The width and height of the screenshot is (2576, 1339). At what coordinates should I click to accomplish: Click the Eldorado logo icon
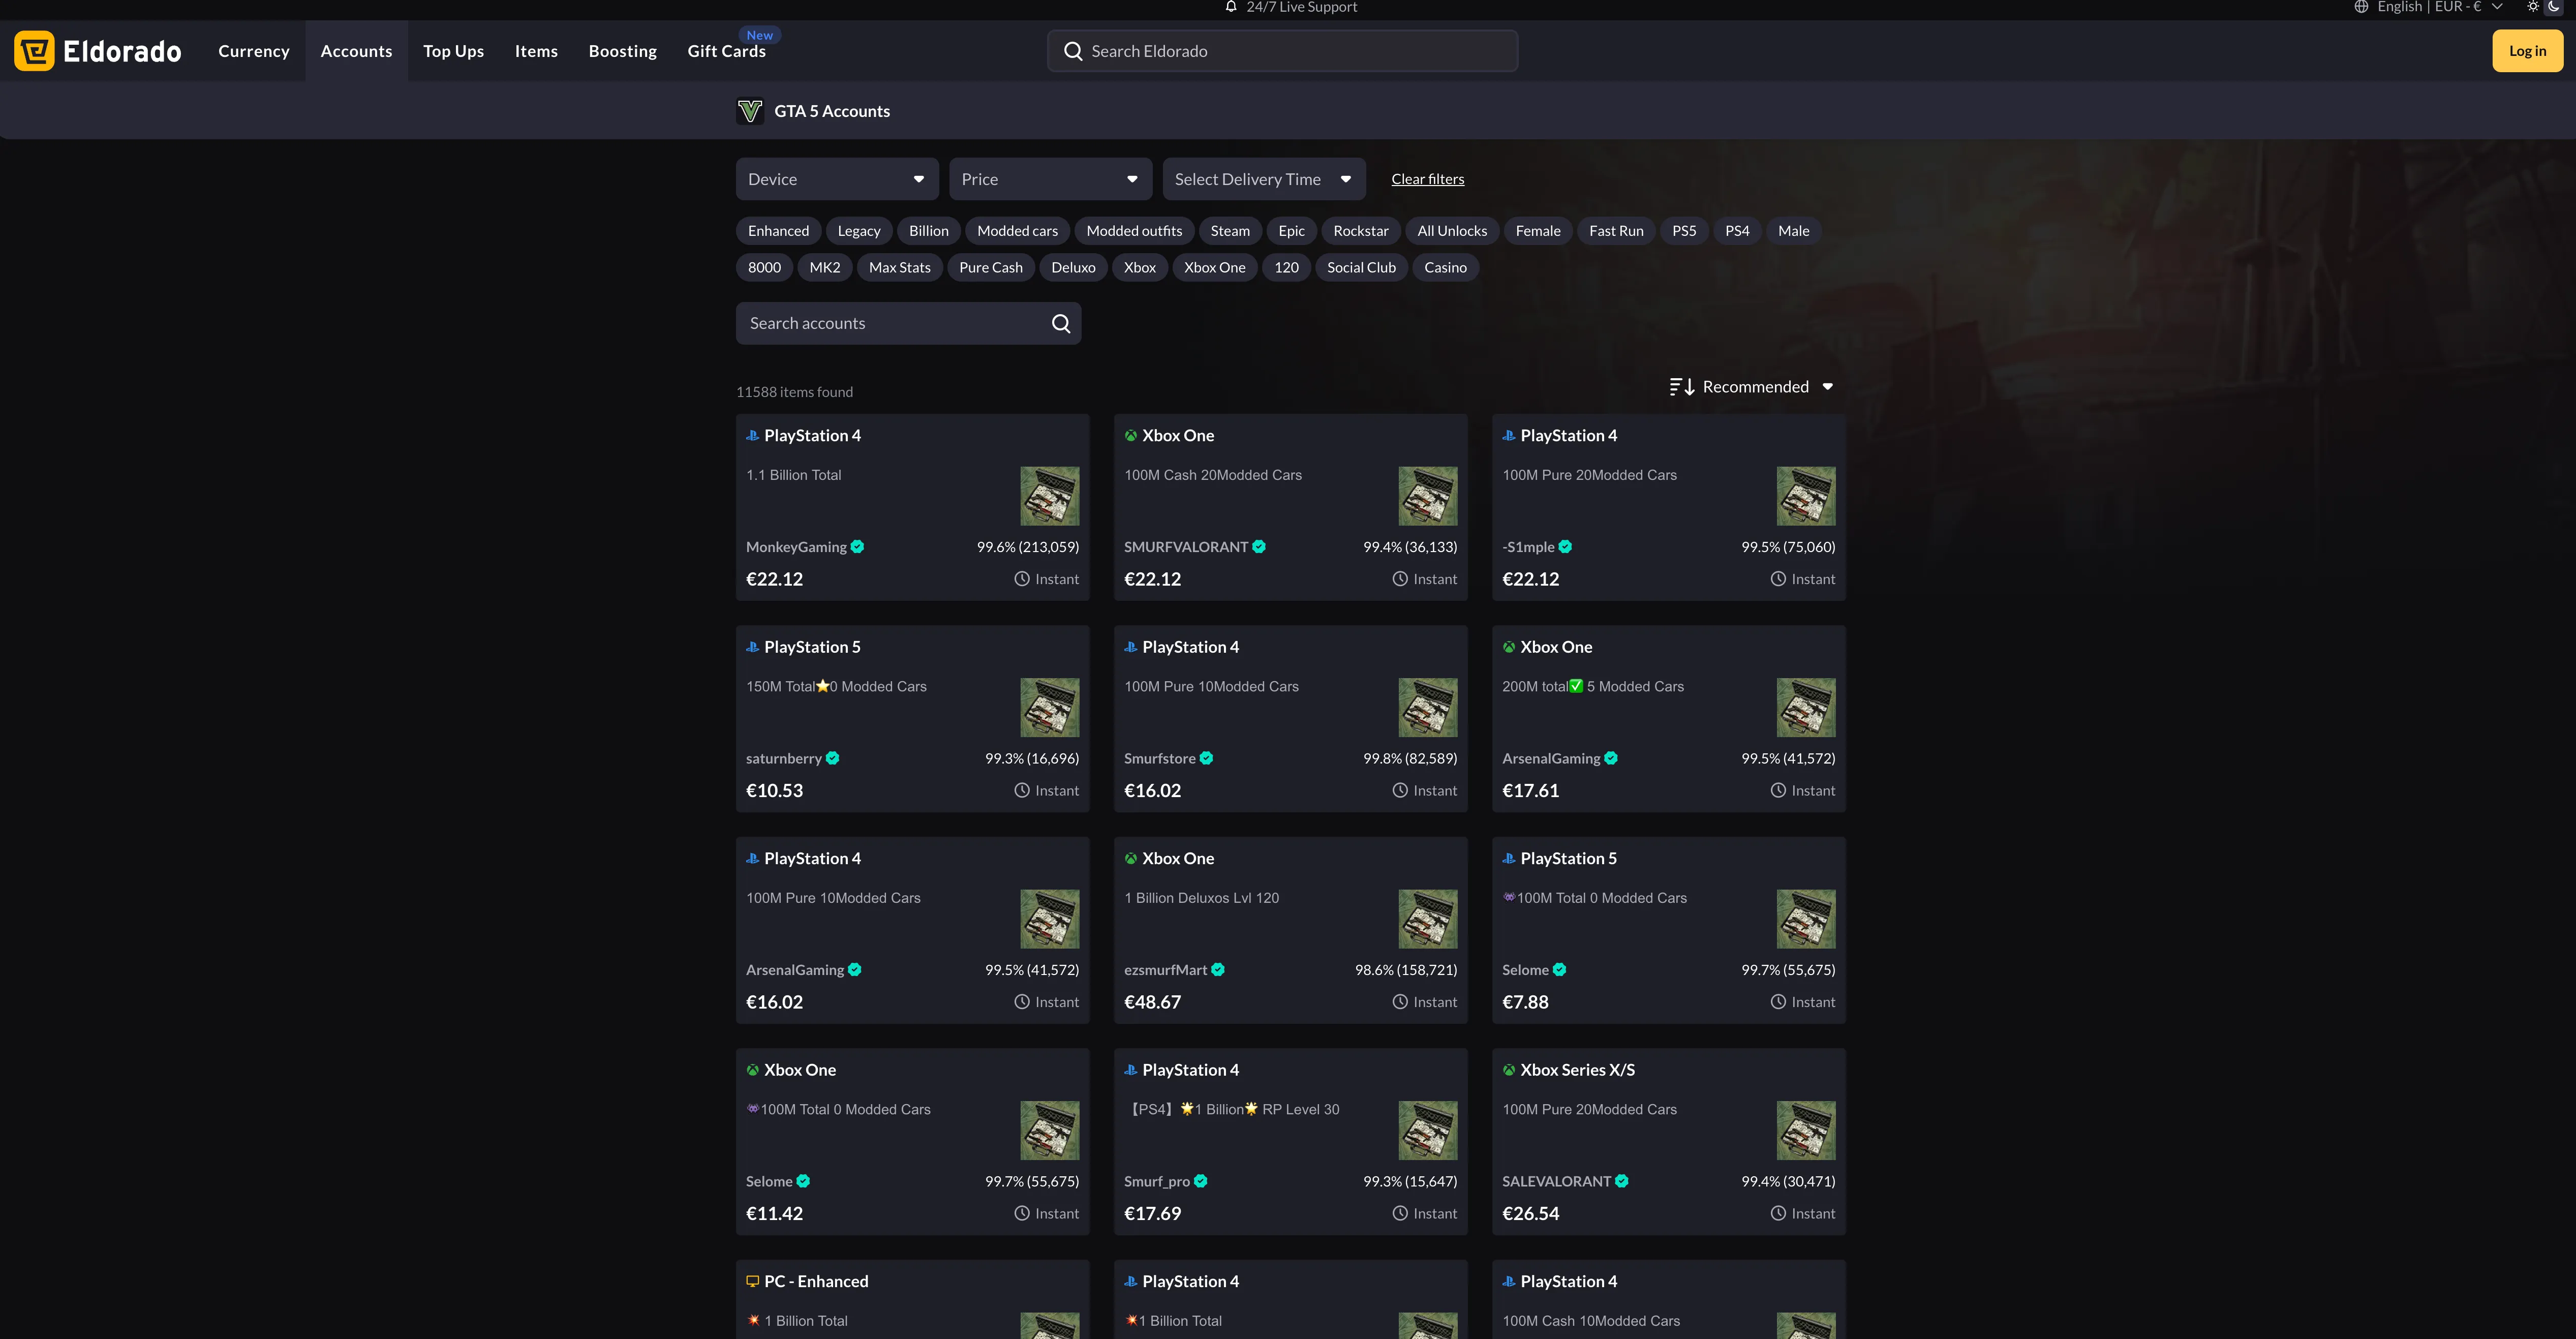coord(34,51)
